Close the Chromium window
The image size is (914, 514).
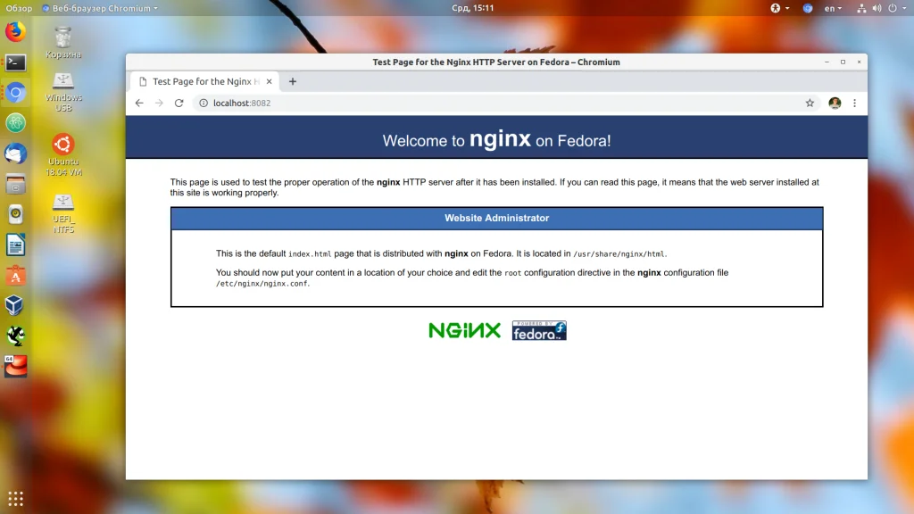[x=859, y=62]
